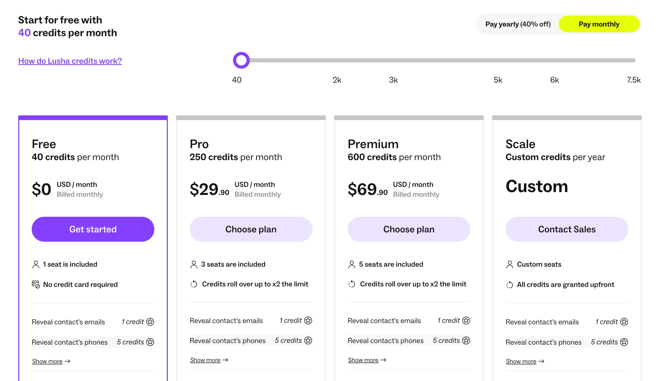Click Get started on the Free plan
This screenshot has width=661, height=381.
93,229
